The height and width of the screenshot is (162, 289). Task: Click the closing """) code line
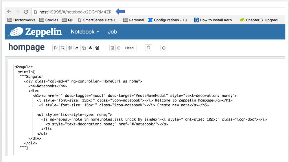click(x=24, y=148)
